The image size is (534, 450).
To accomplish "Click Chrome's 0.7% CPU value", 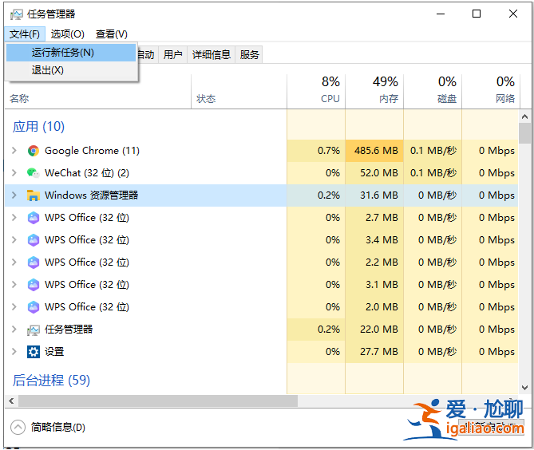I will coord(329,151).
